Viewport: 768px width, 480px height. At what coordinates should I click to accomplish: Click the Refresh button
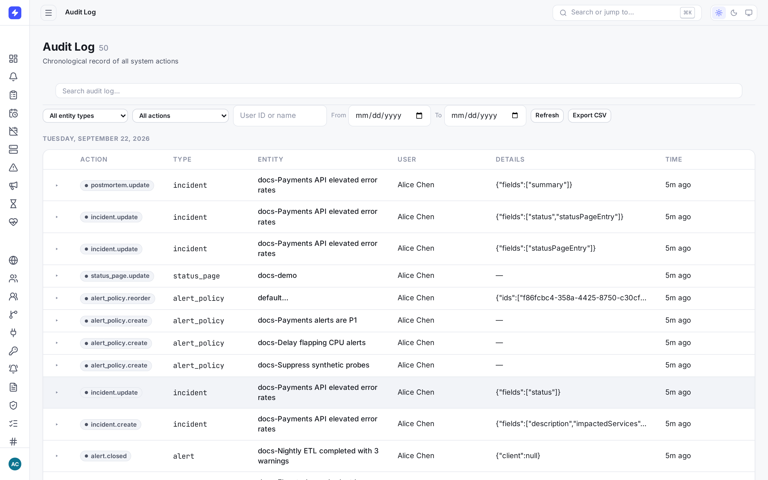pos(547,115)
